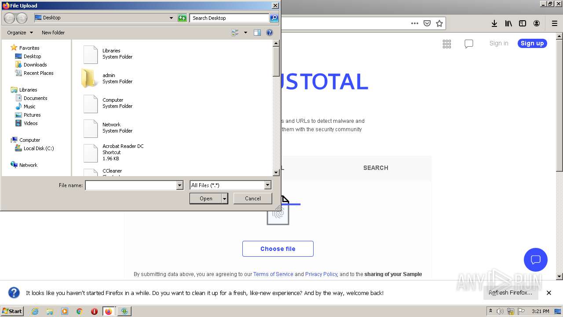Select Videos library
Screen dimensions: 563x317
(30, 123)
